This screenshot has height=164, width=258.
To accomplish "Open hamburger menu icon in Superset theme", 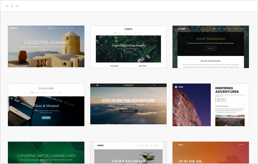I will click(x=97, y=85).
